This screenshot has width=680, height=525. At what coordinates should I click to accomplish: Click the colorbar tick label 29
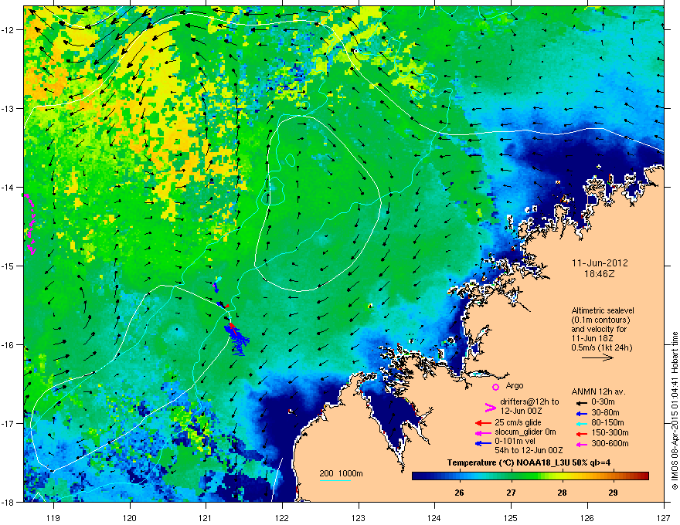[x=614, y=493]
